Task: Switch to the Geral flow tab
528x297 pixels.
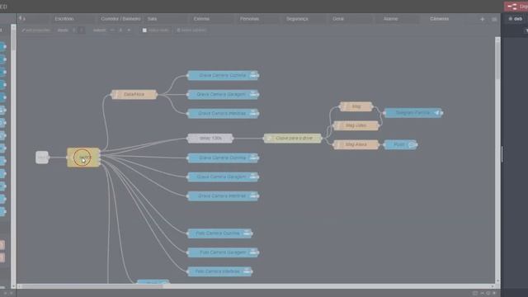Action: tap(338, 19)
